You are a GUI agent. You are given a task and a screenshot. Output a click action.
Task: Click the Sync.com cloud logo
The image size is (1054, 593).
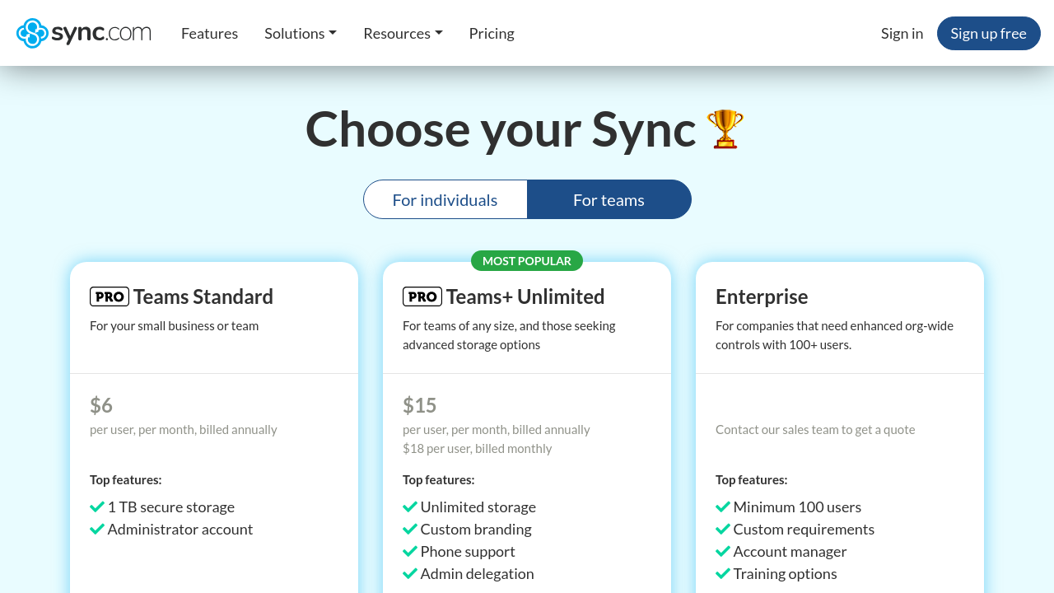(x=33, y=33)
